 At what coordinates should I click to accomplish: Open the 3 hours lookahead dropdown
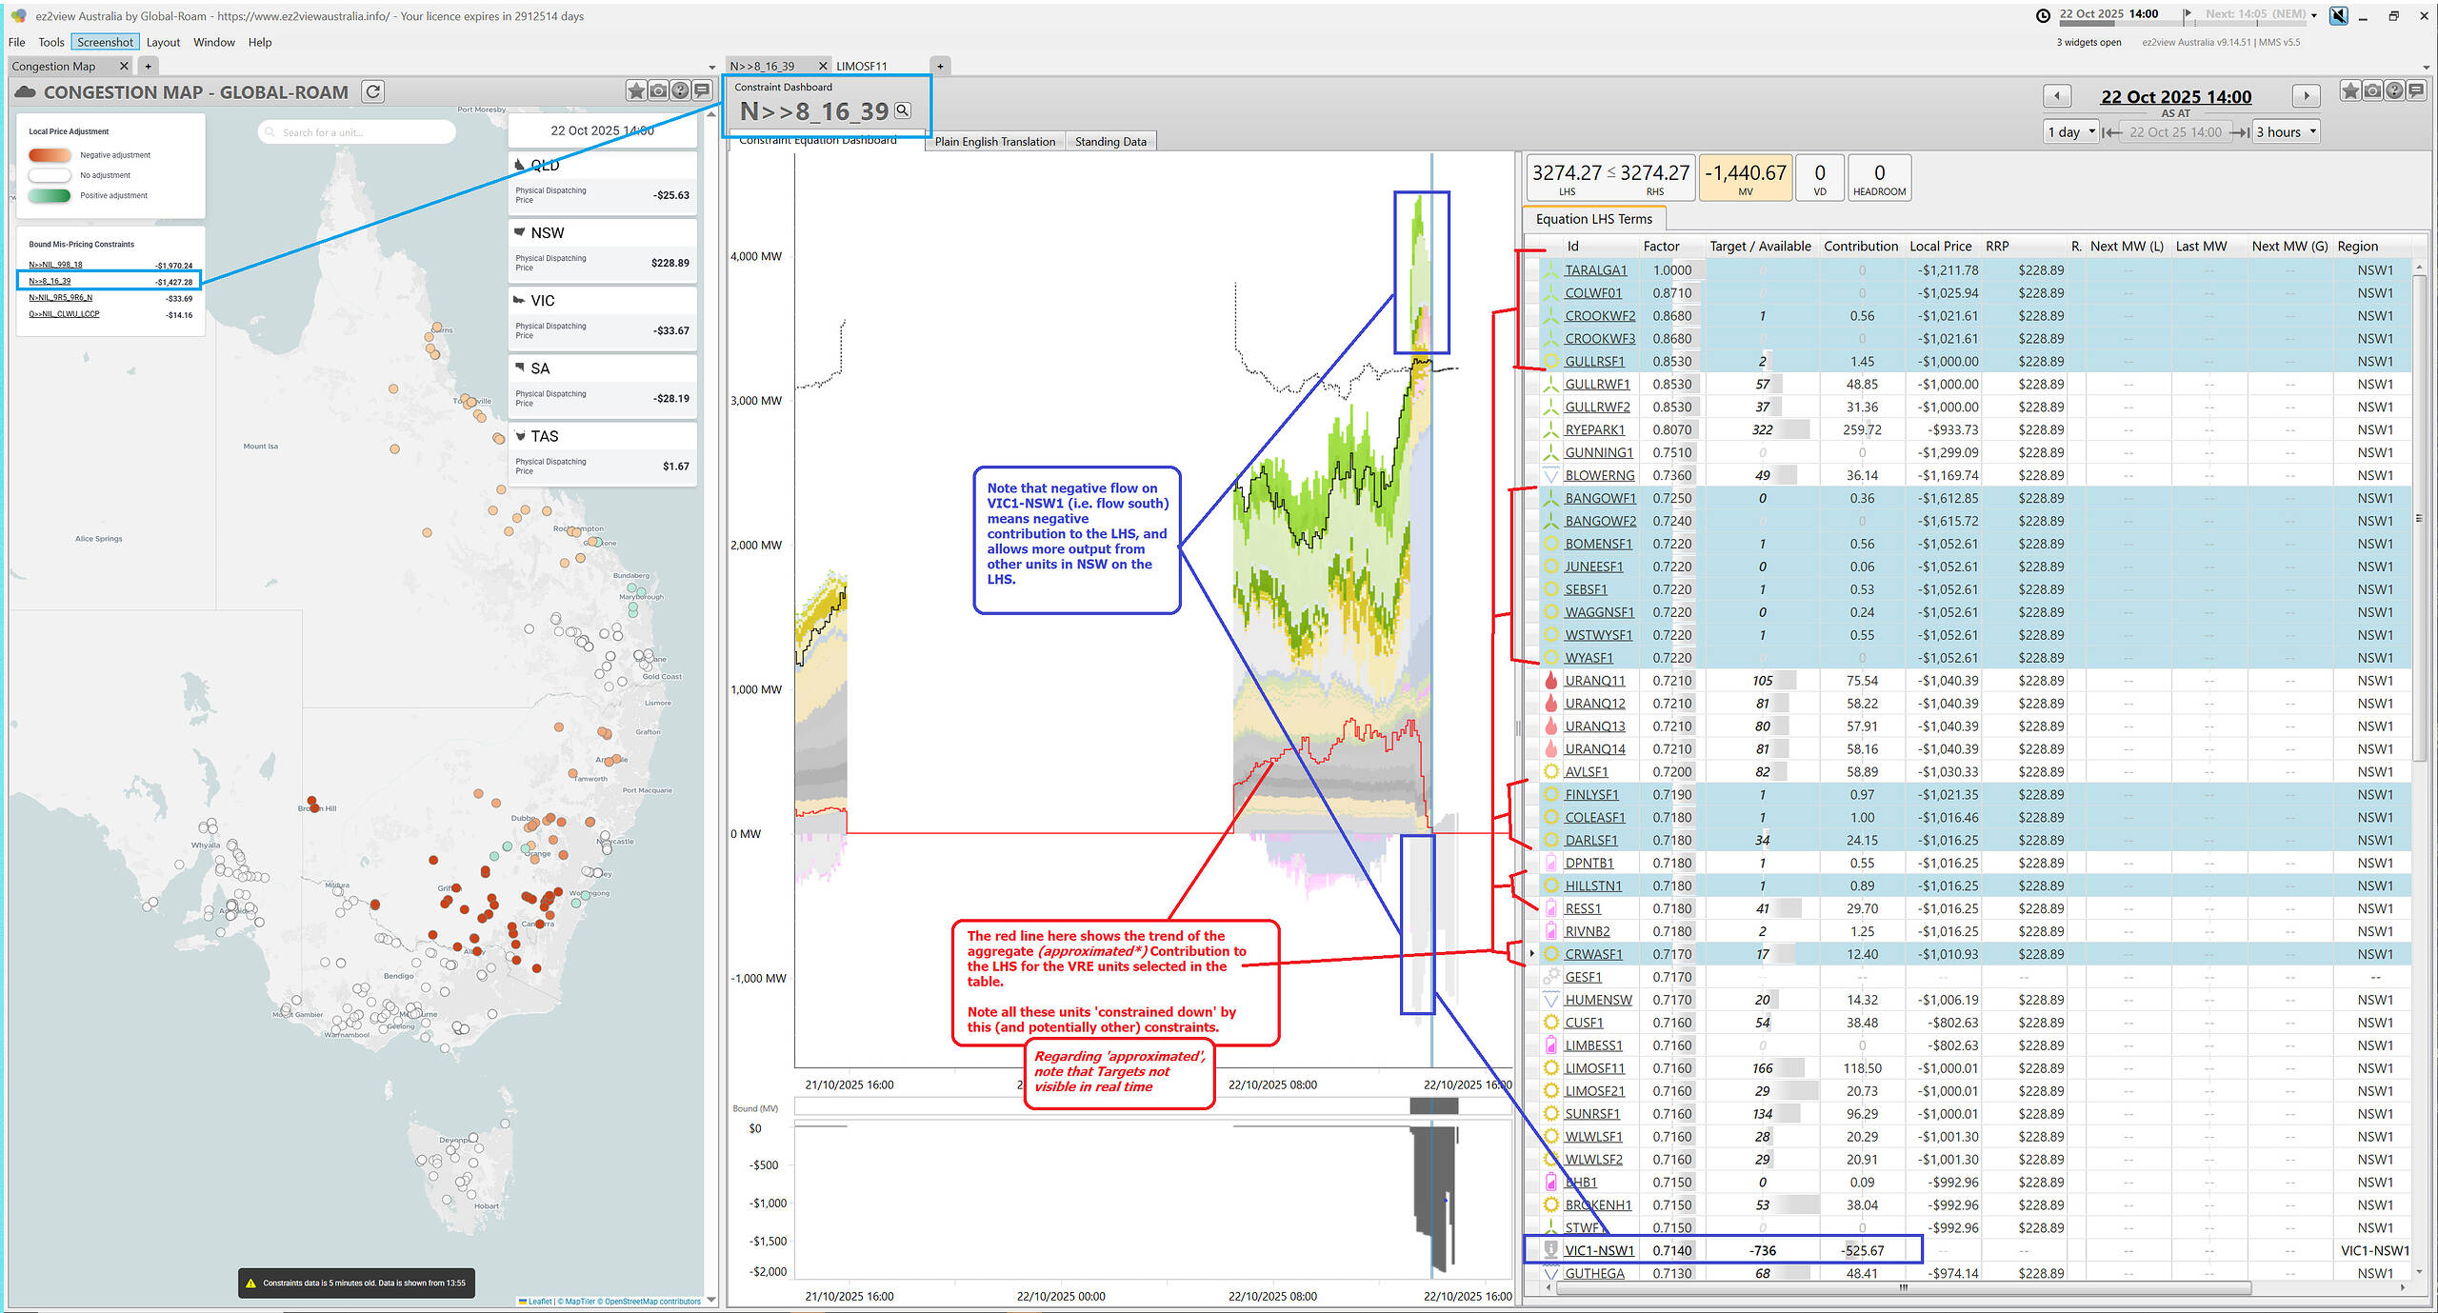point(2286,132)
